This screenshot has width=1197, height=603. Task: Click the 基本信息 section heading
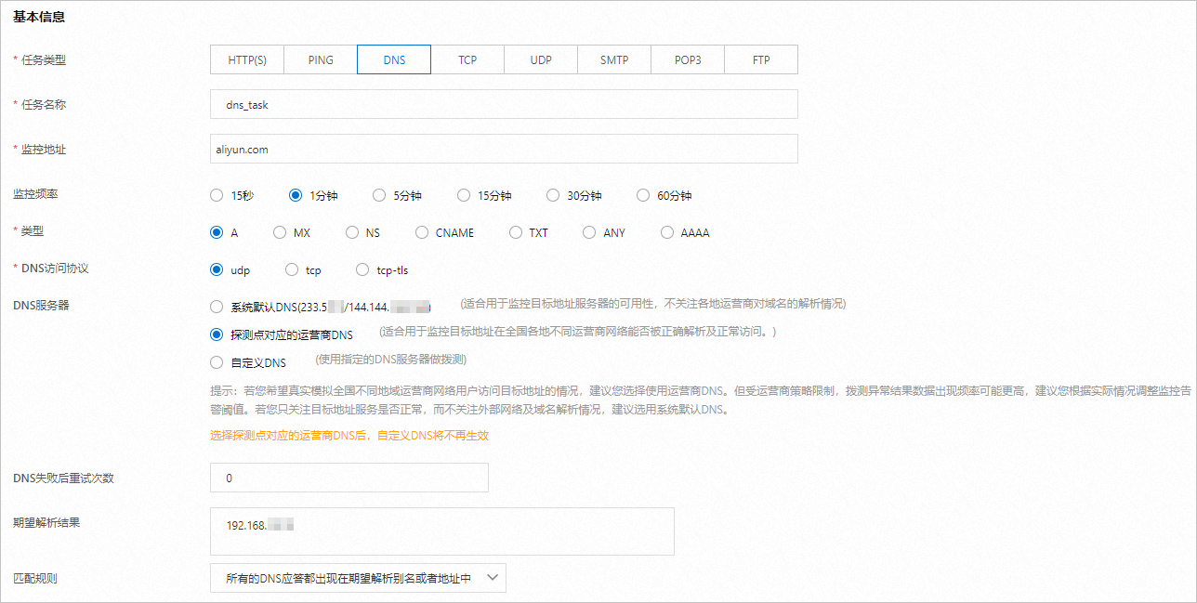[x=39, y=18]
